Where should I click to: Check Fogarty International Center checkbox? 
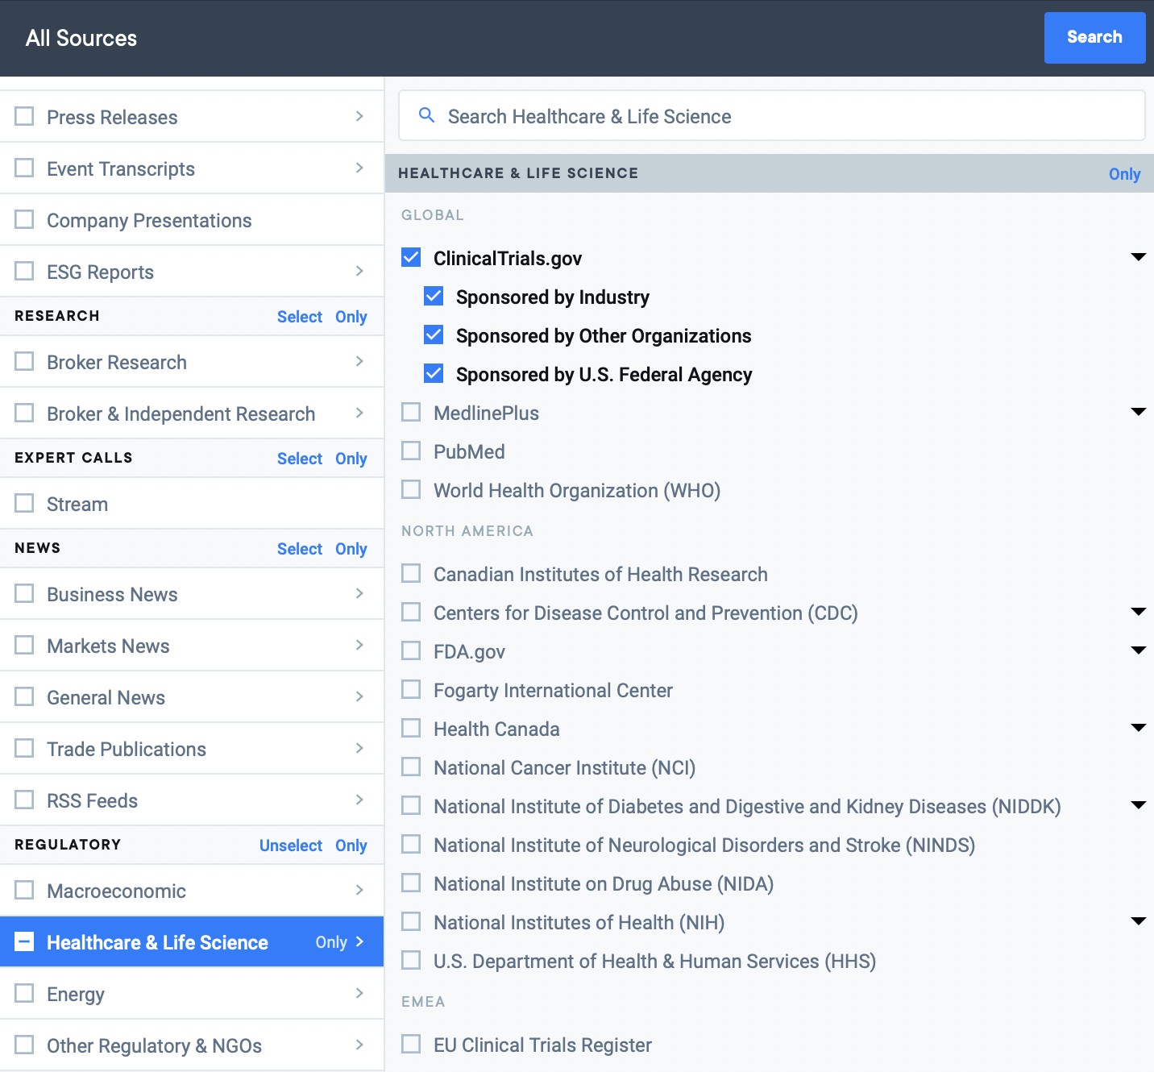point(411,689)
